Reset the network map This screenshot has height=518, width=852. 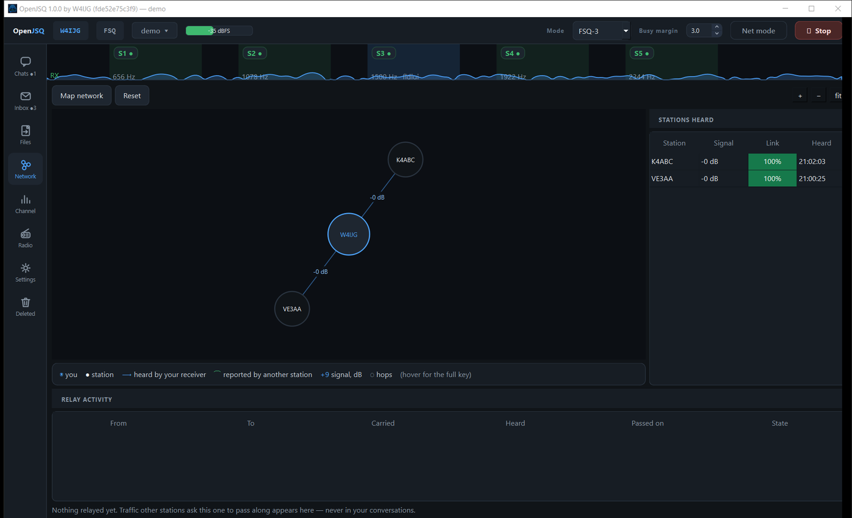click(x=132, y=96)
